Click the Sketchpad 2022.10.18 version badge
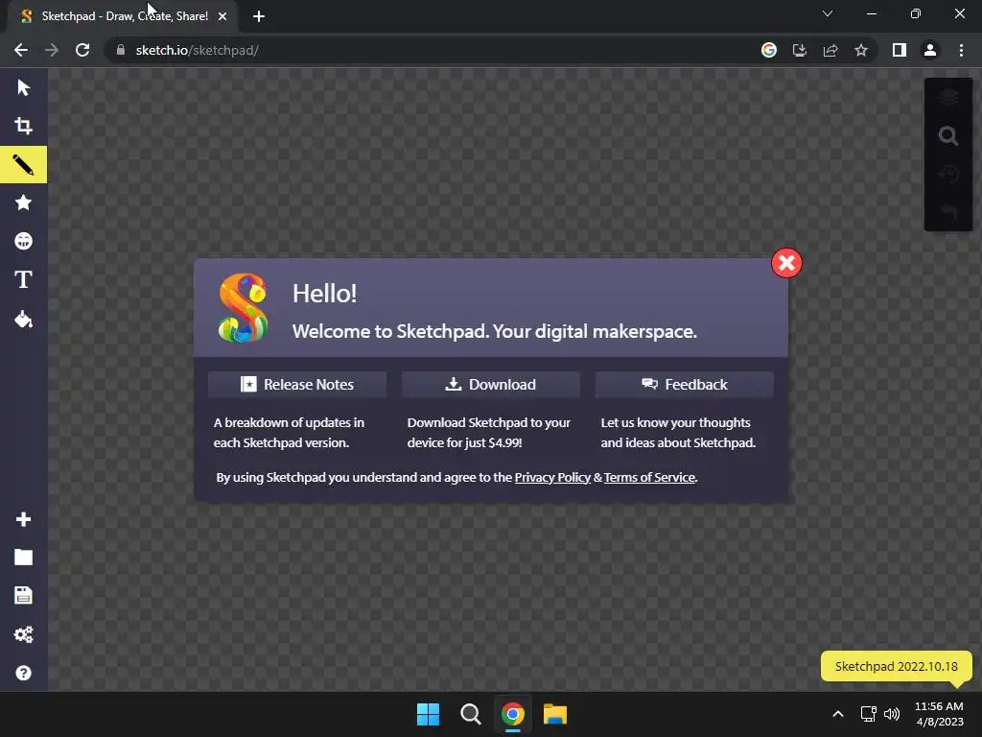The image size is (982, 737). (x=897, y=666)
